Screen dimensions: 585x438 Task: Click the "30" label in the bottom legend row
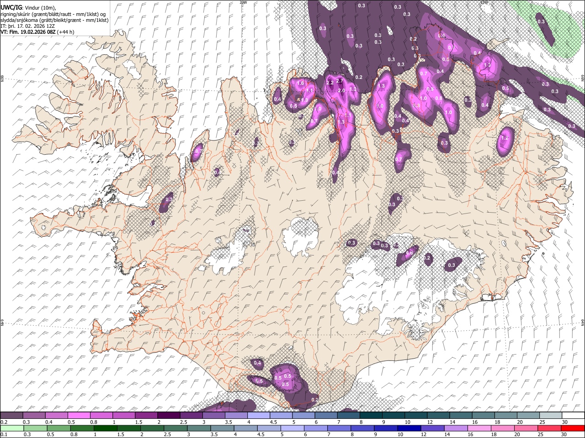(x=564, y=434)
